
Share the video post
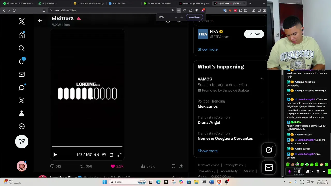click(181, 166)
